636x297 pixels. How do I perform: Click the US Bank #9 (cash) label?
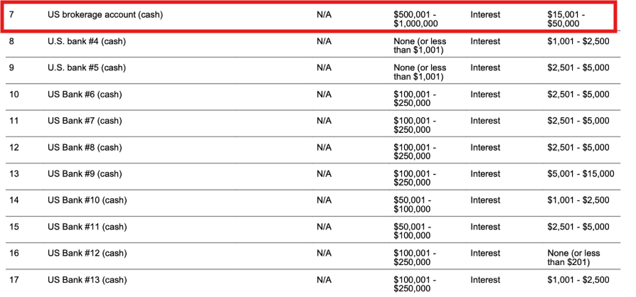85,174
